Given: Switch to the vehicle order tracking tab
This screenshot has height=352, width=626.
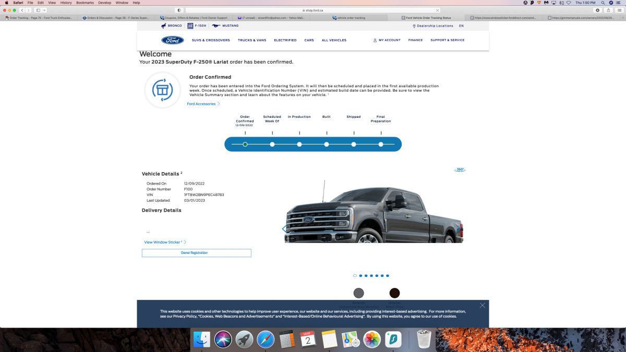Looking at the screenshot, I should click(x=348, y=18).
